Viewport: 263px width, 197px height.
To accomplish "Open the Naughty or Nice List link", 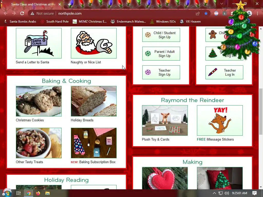I will point(86,62).
